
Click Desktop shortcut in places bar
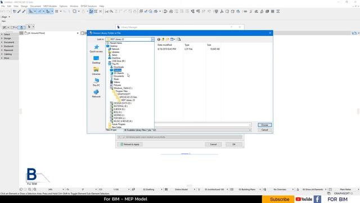(x=96, y=60)
